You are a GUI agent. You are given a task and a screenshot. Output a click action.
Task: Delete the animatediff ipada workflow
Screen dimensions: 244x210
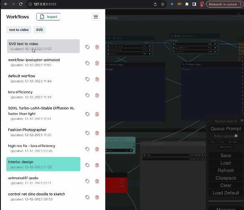pyautogui.click(x=97, y=181)
